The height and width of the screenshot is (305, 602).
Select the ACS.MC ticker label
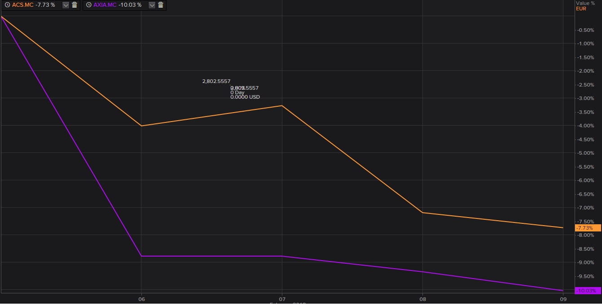point(23,5)
